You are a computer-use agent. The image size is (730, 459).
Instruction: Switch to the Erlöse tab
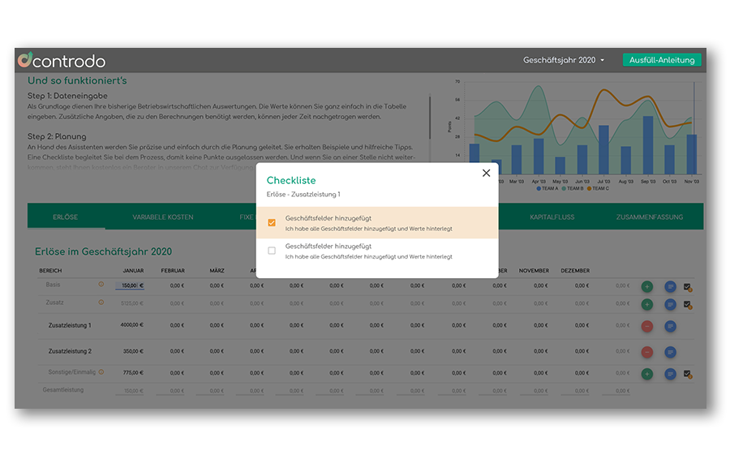pos(66,217)
